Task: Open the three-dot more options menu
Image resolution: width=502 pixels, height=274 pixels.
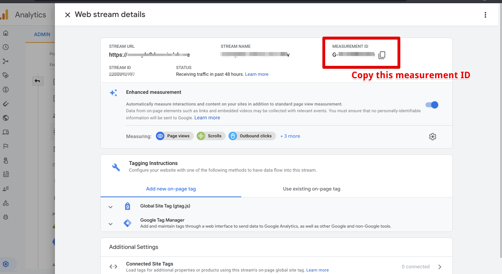Action: tap(485, 15)
